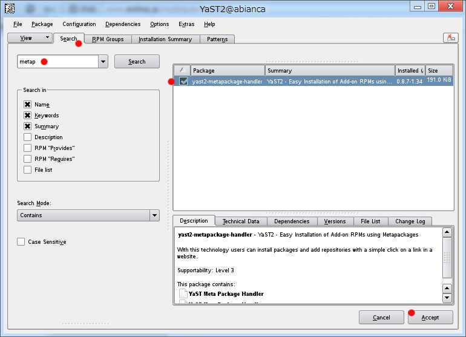This screenshot has width=466, height=337.
Task: Open the Options menu
Action: pyautogui.click(x=159, y=24)
